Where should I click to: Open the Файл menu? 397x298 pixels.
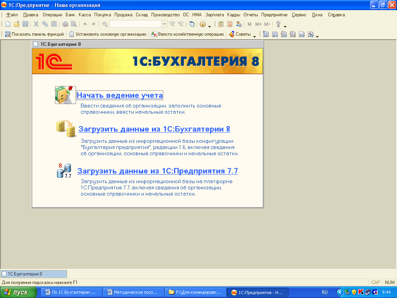12,15
